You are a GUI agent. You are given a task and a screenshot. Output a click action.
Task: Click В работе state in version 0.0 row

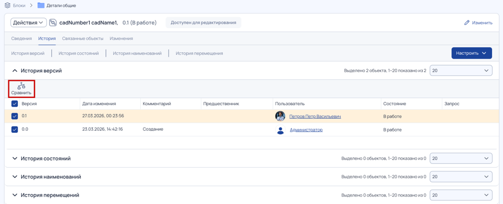(x=392, y=130)
